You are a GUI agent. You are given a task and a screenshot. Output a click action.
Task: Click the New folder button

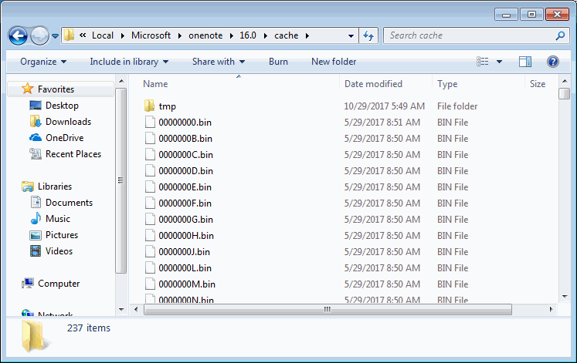tap(334, 62)
